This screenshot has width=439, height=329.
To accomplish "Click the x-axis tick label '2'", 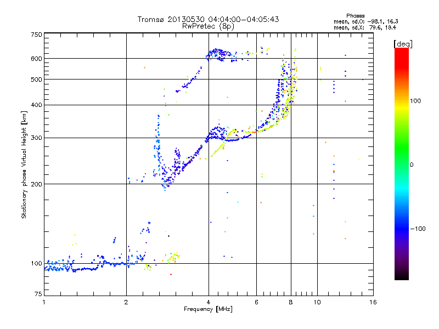I will tap(126, 302).
